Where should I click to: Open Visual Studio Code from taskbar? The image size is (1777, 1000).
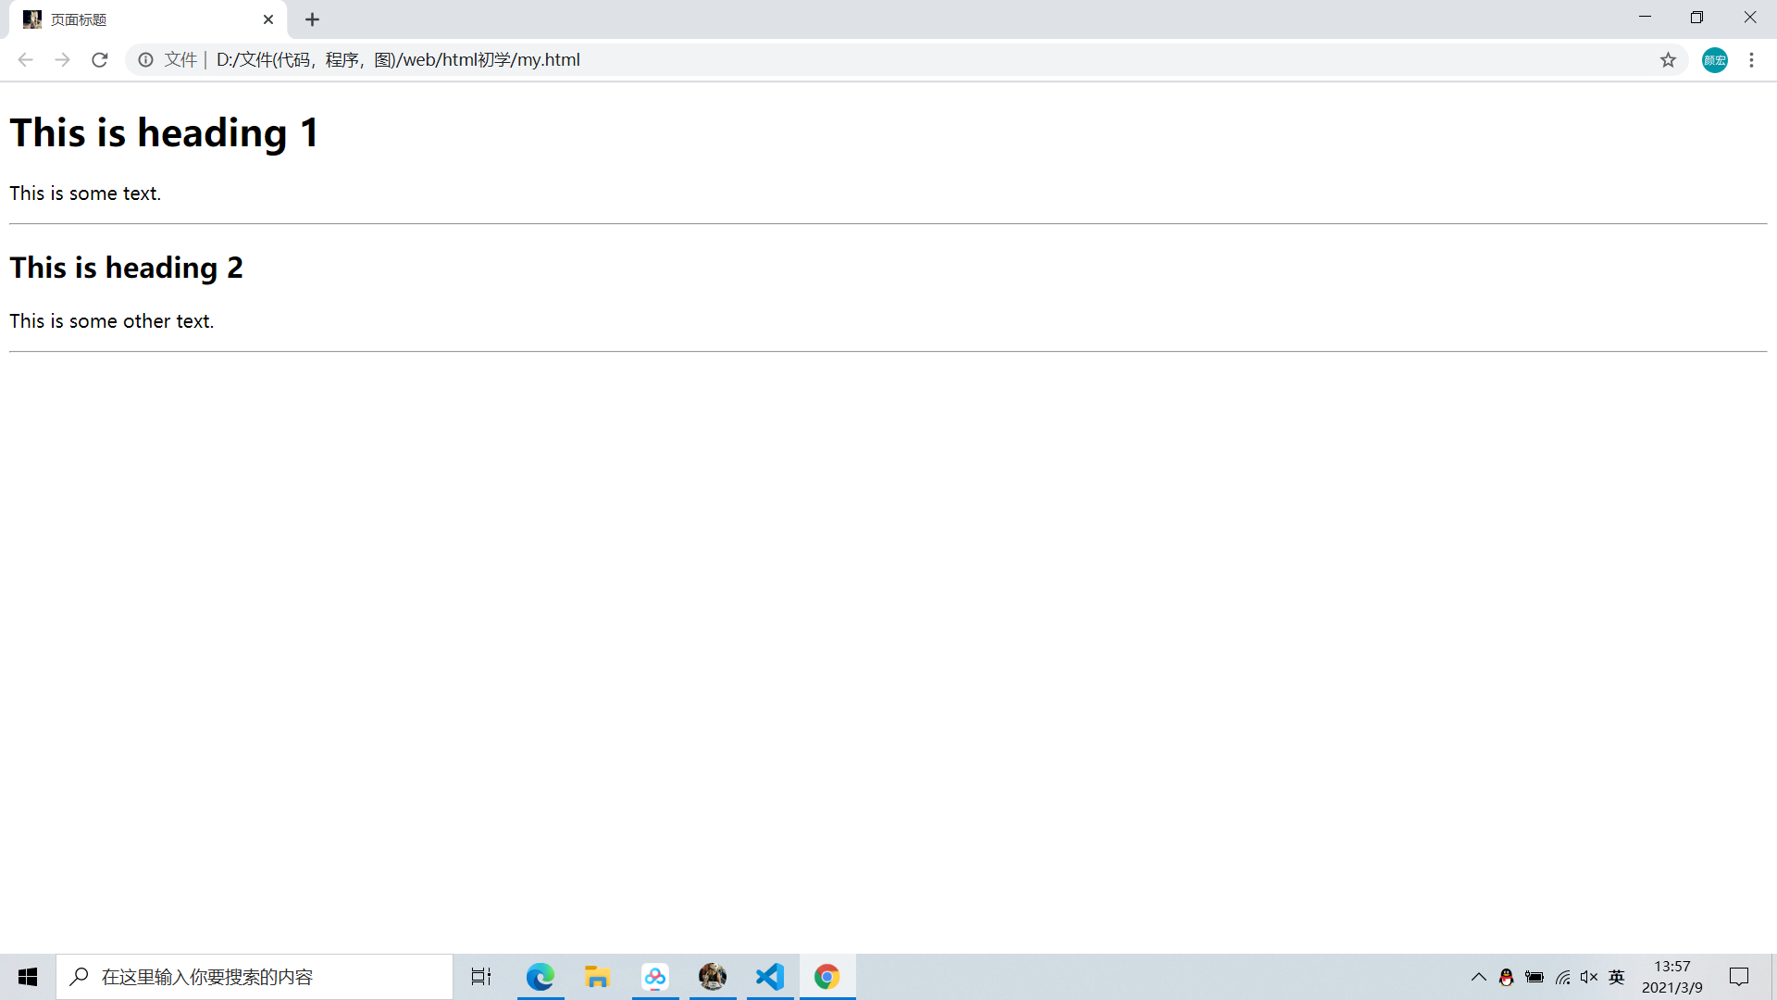click(x=770, y=977)
